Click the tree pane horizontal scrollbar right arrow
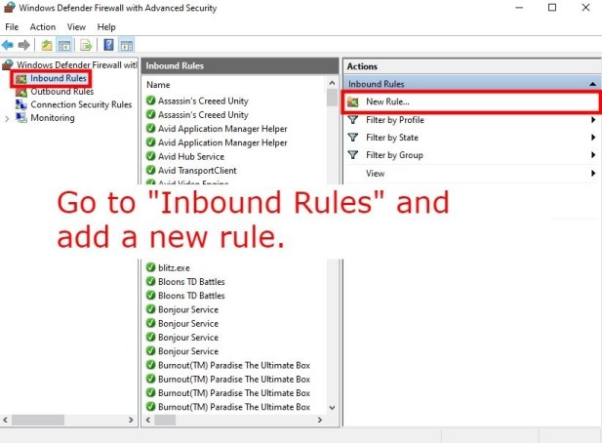The height and width of the screenshot is (443, 602). coord(131,420)
